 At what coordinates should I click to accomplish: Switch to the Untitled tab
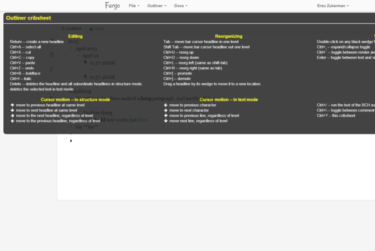click(x=71, y=28)
